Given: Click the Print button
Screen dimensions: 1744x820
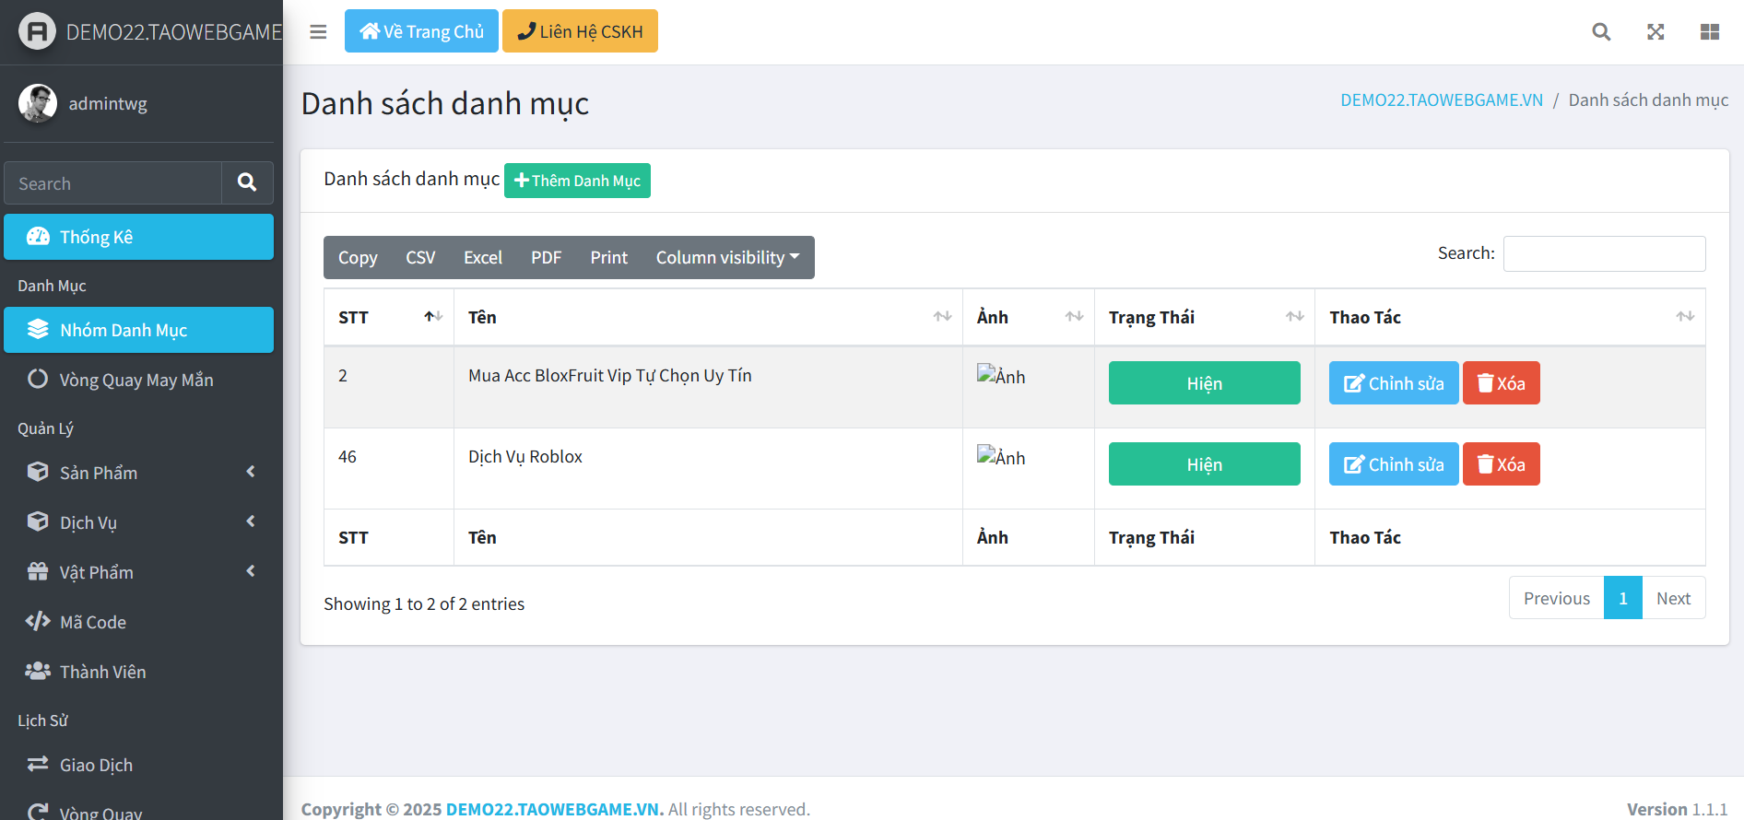Looking at the screenshot, I should (609, 257).
